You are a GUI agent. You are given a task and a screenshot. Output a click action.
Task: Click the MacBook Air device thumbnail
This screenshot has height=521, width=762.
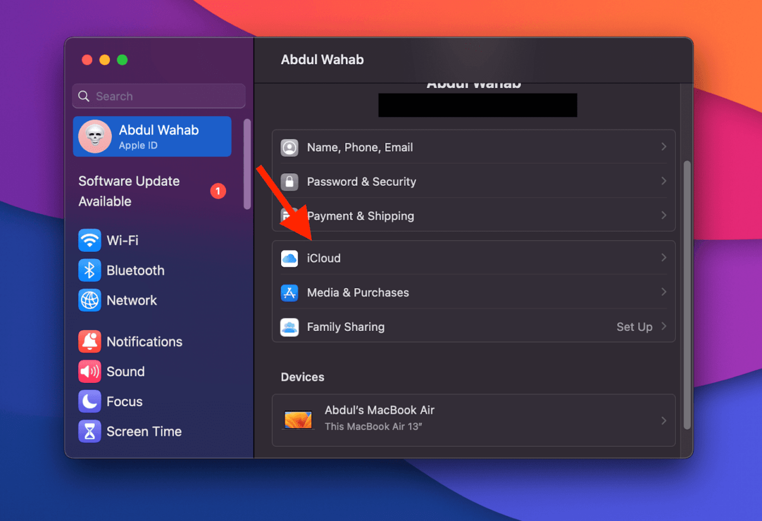(298, 420)
